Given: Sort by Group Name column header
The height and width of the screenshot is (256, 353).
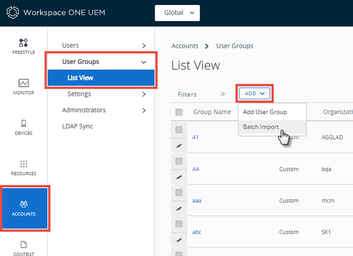Looking at the screenshot, I should coord(212,112).
